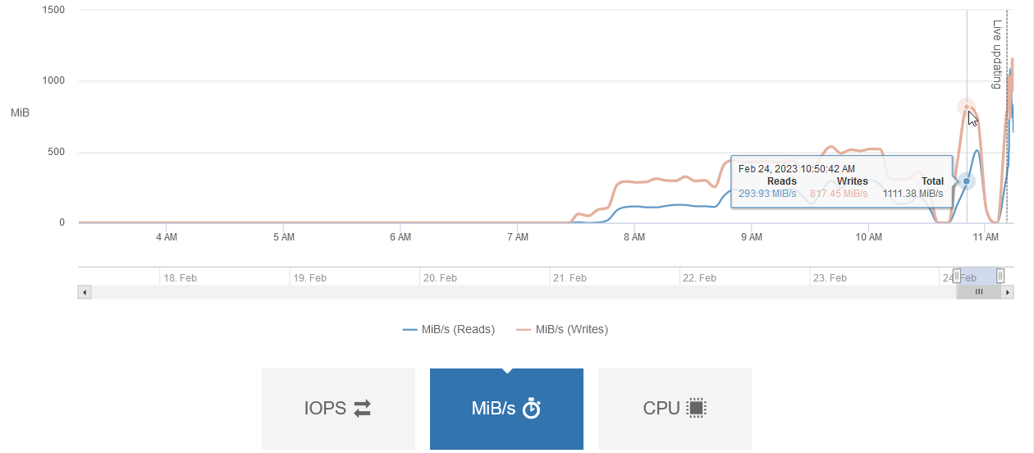Click the '9 AM' x-axis label
The width and height of the screenshot is (1034, 453).
click(752, 237)
